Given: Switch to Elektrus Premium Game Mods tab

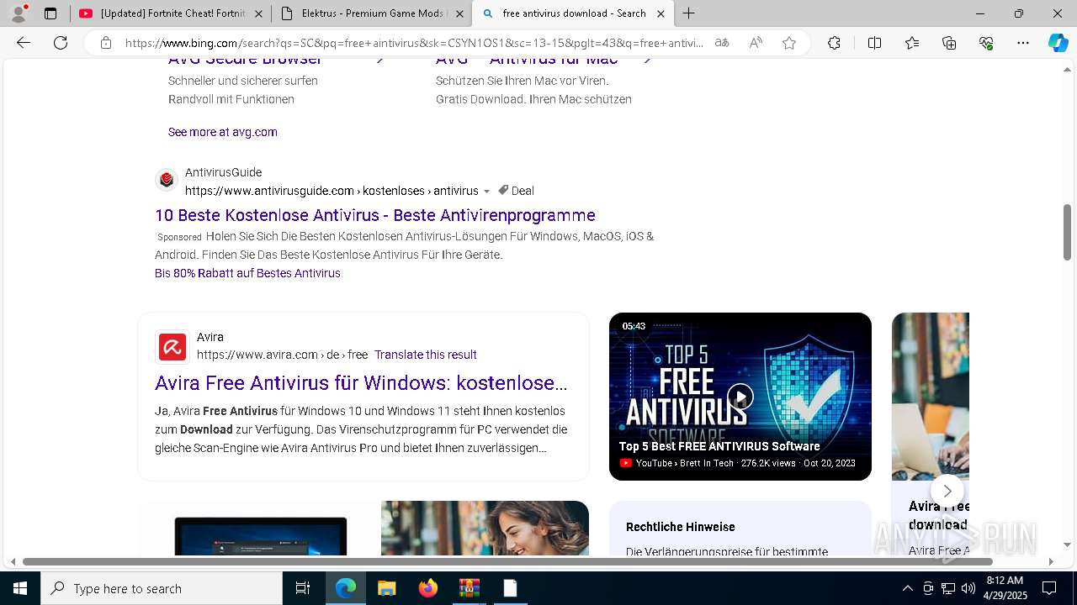Looking at the screenshot, I should coord(371,13).
